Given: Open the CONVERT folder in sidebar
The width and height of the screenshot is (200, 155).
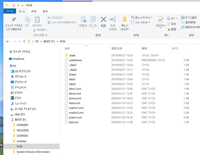Looking at the screenshot, I should [x=21, y=125].
